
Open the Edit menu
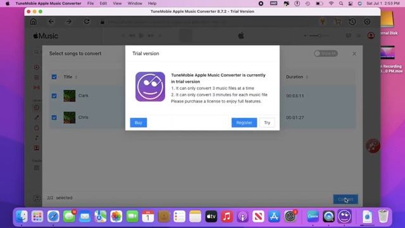tap(103, 3)
